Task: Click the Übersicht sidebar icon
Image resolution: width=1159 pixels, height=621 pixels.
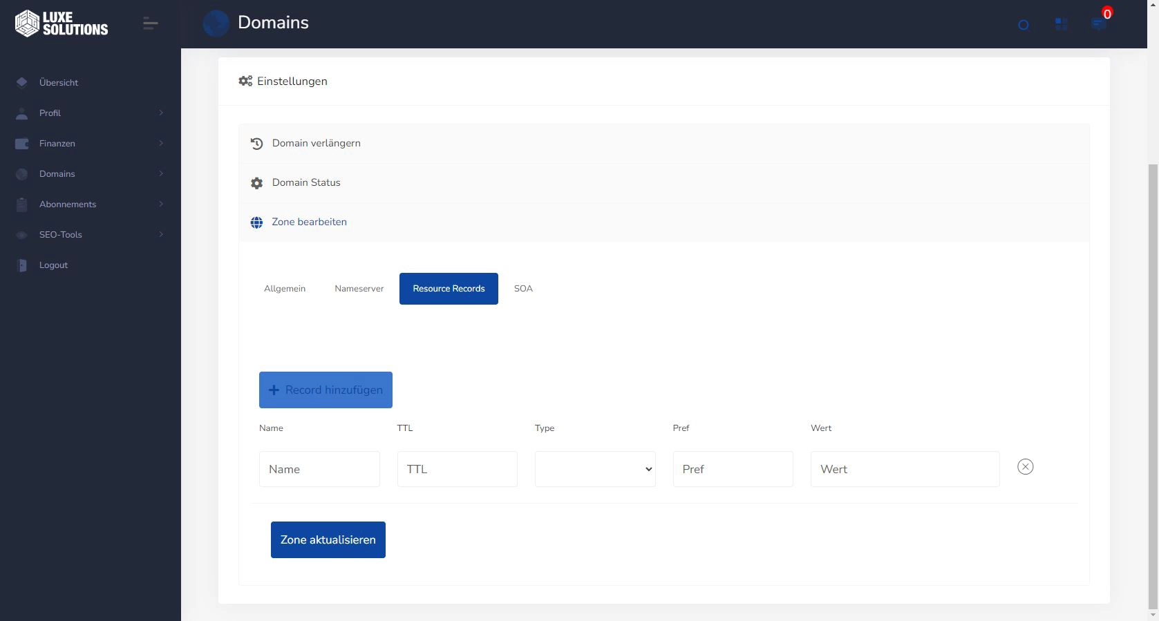Action: tap(22, 83)
